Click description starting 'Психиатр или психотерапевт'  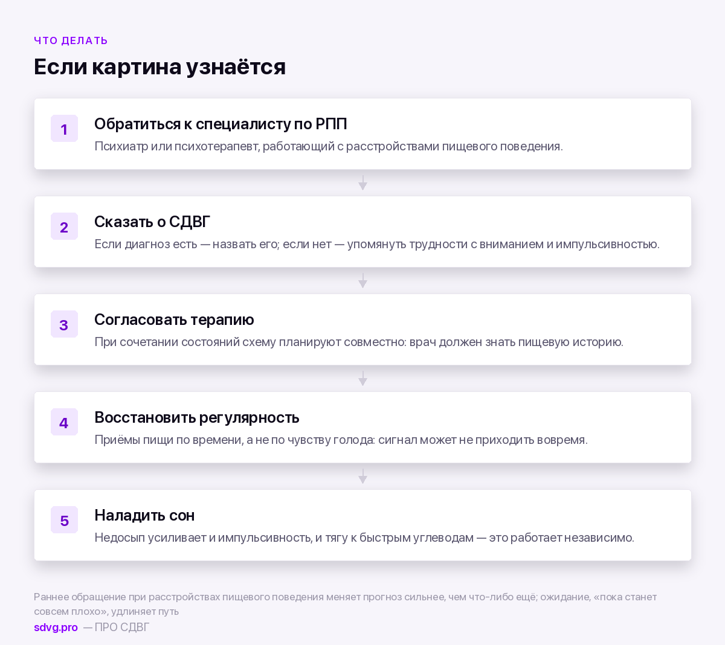click(x=329, y=146)
